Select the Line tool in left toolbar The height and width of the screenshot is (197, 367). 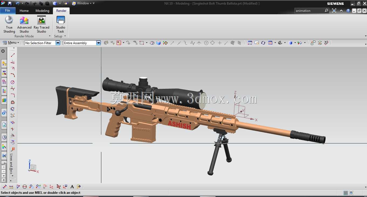(x=13, y=55)
